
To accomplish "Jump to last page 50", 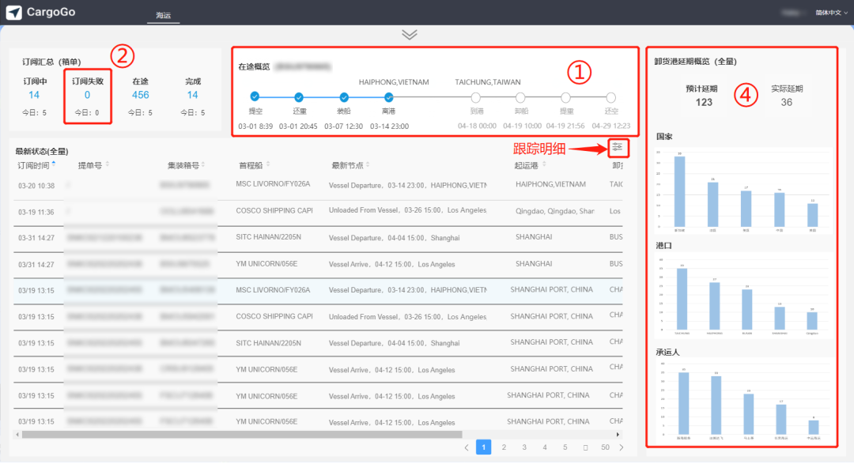I will point(605,447).
